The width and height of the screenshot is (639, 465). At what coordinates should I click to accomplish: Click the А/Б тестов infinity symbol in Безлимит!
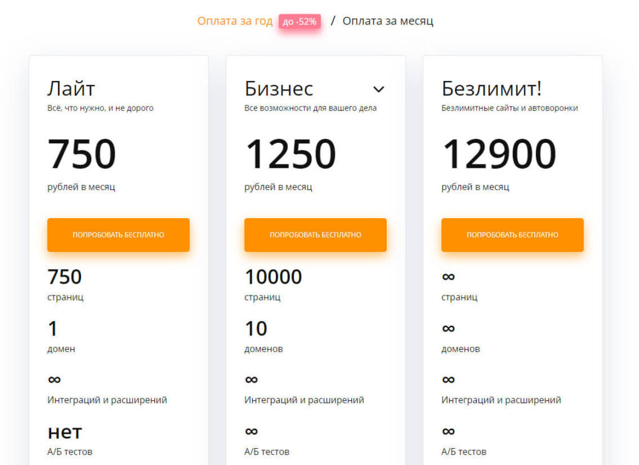448,431
